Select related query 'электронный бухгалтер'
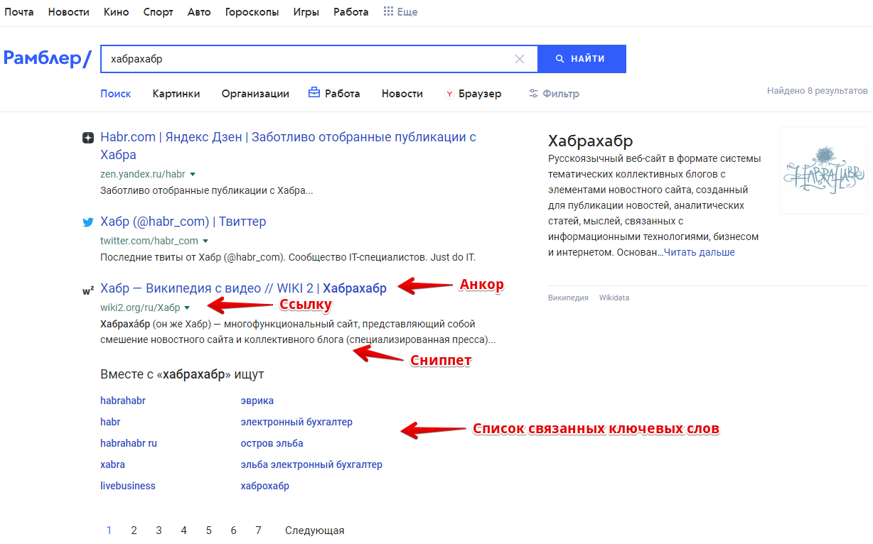Image resolution: width=873 pixels, height=544 pixels. (x=296, y=422)
